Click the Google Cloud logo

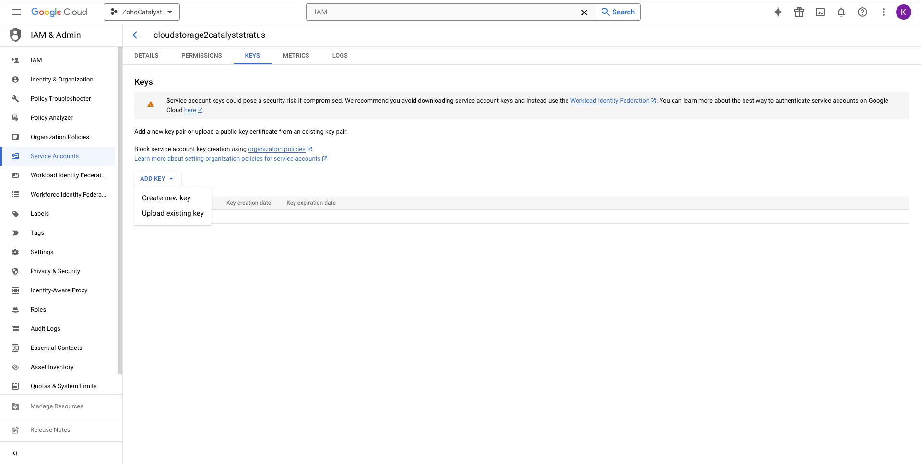click(59, 12)
